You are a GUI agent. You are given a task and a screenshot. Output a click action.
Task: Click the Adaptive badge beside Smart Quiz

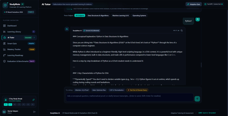click(31, 44)
